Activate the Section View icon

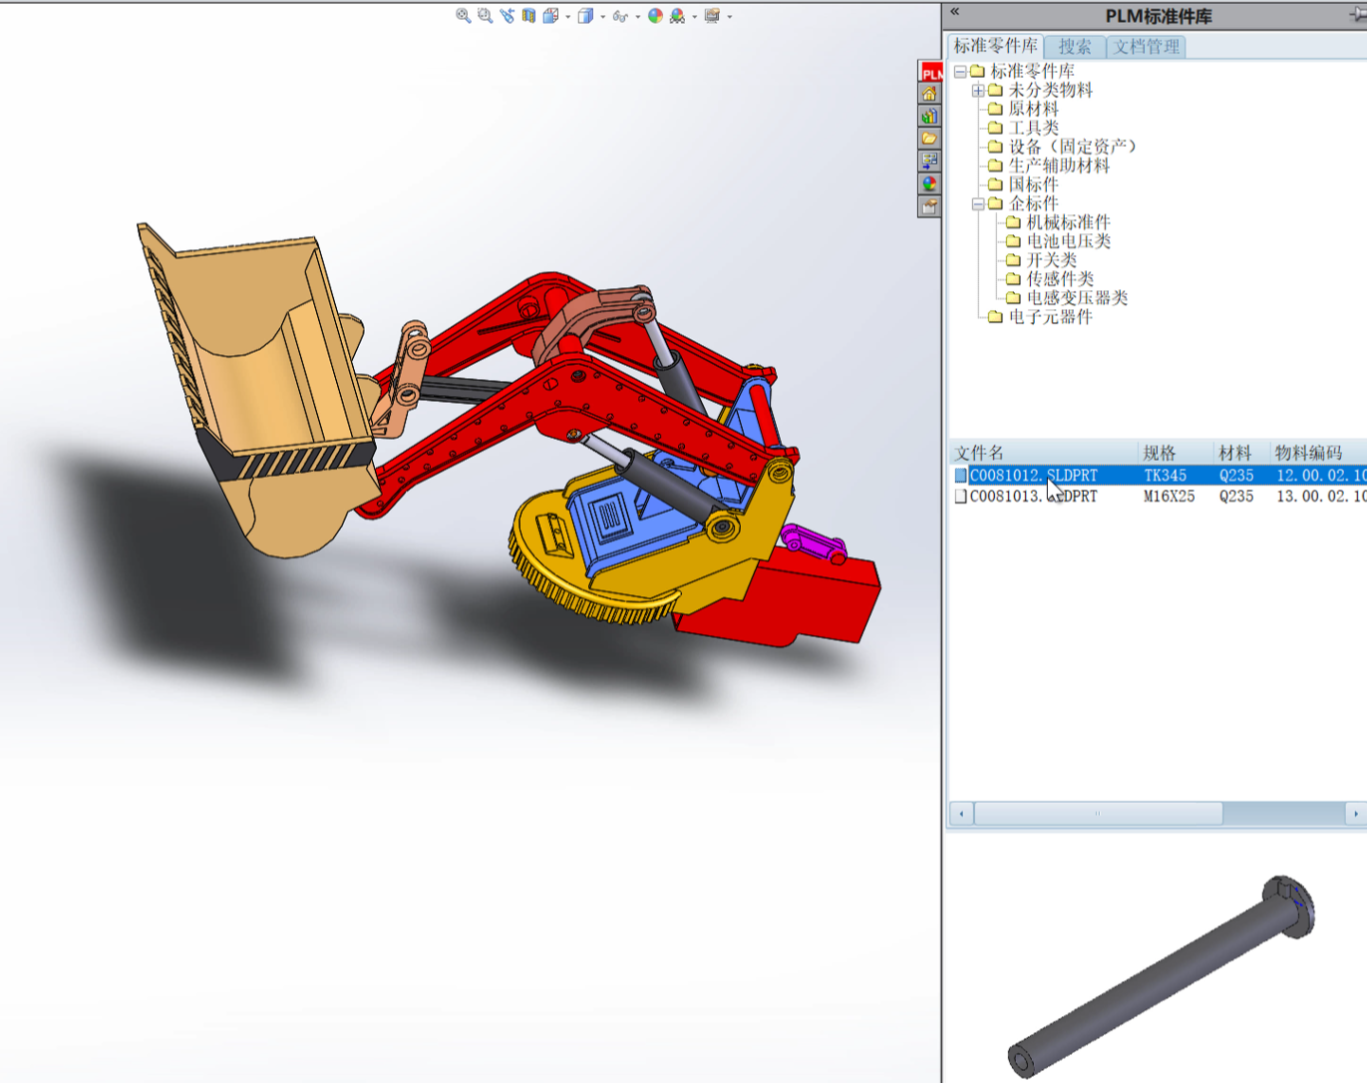coord(528,16)
